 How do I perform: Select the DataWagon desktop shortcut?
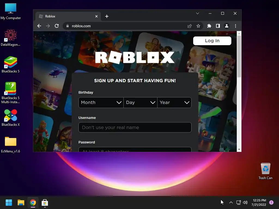click(11, 38)
